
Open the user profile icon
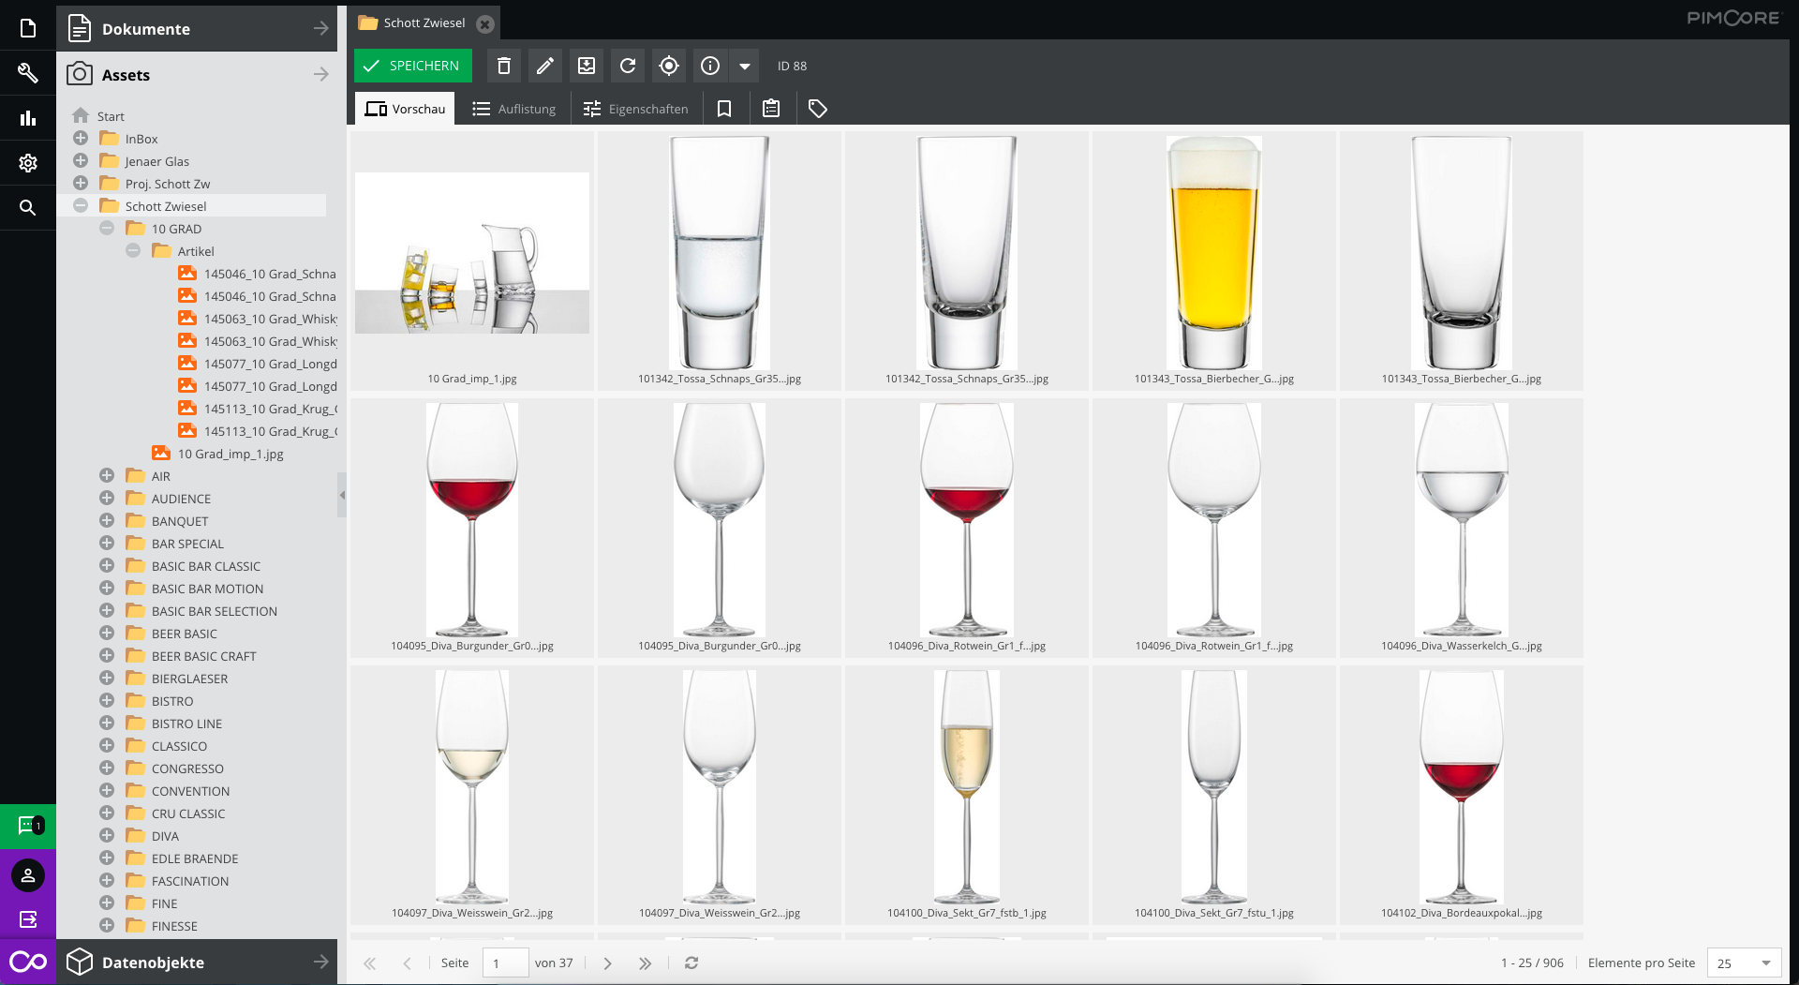click(28, 875)
